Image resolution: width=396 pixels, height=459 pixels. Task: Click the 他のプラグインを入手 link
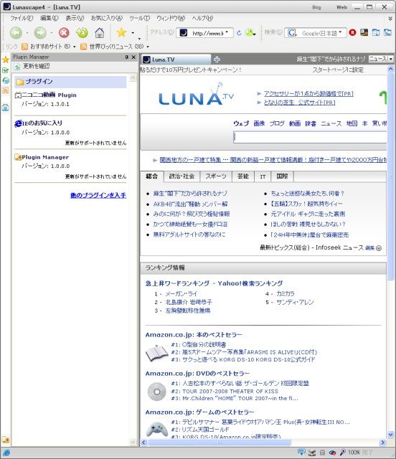pos(98,195)
